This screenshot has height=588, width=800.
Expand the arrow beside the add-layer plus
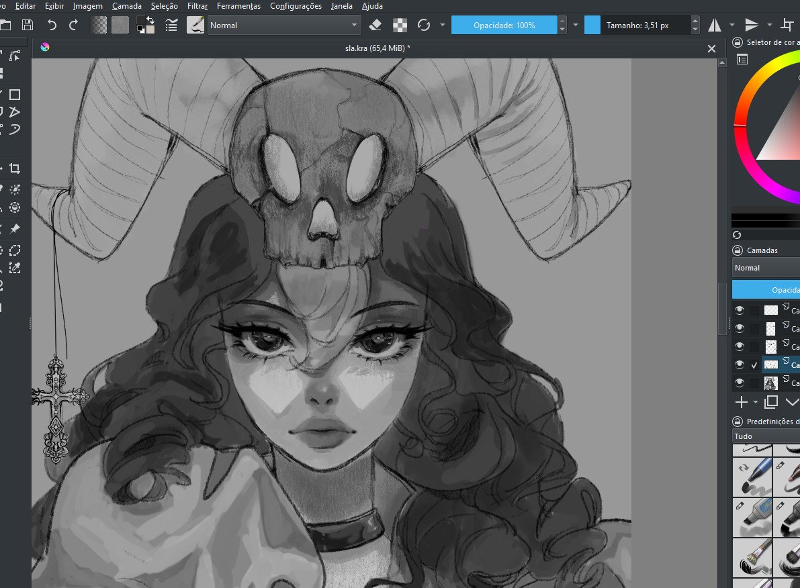tap(756, 402)
